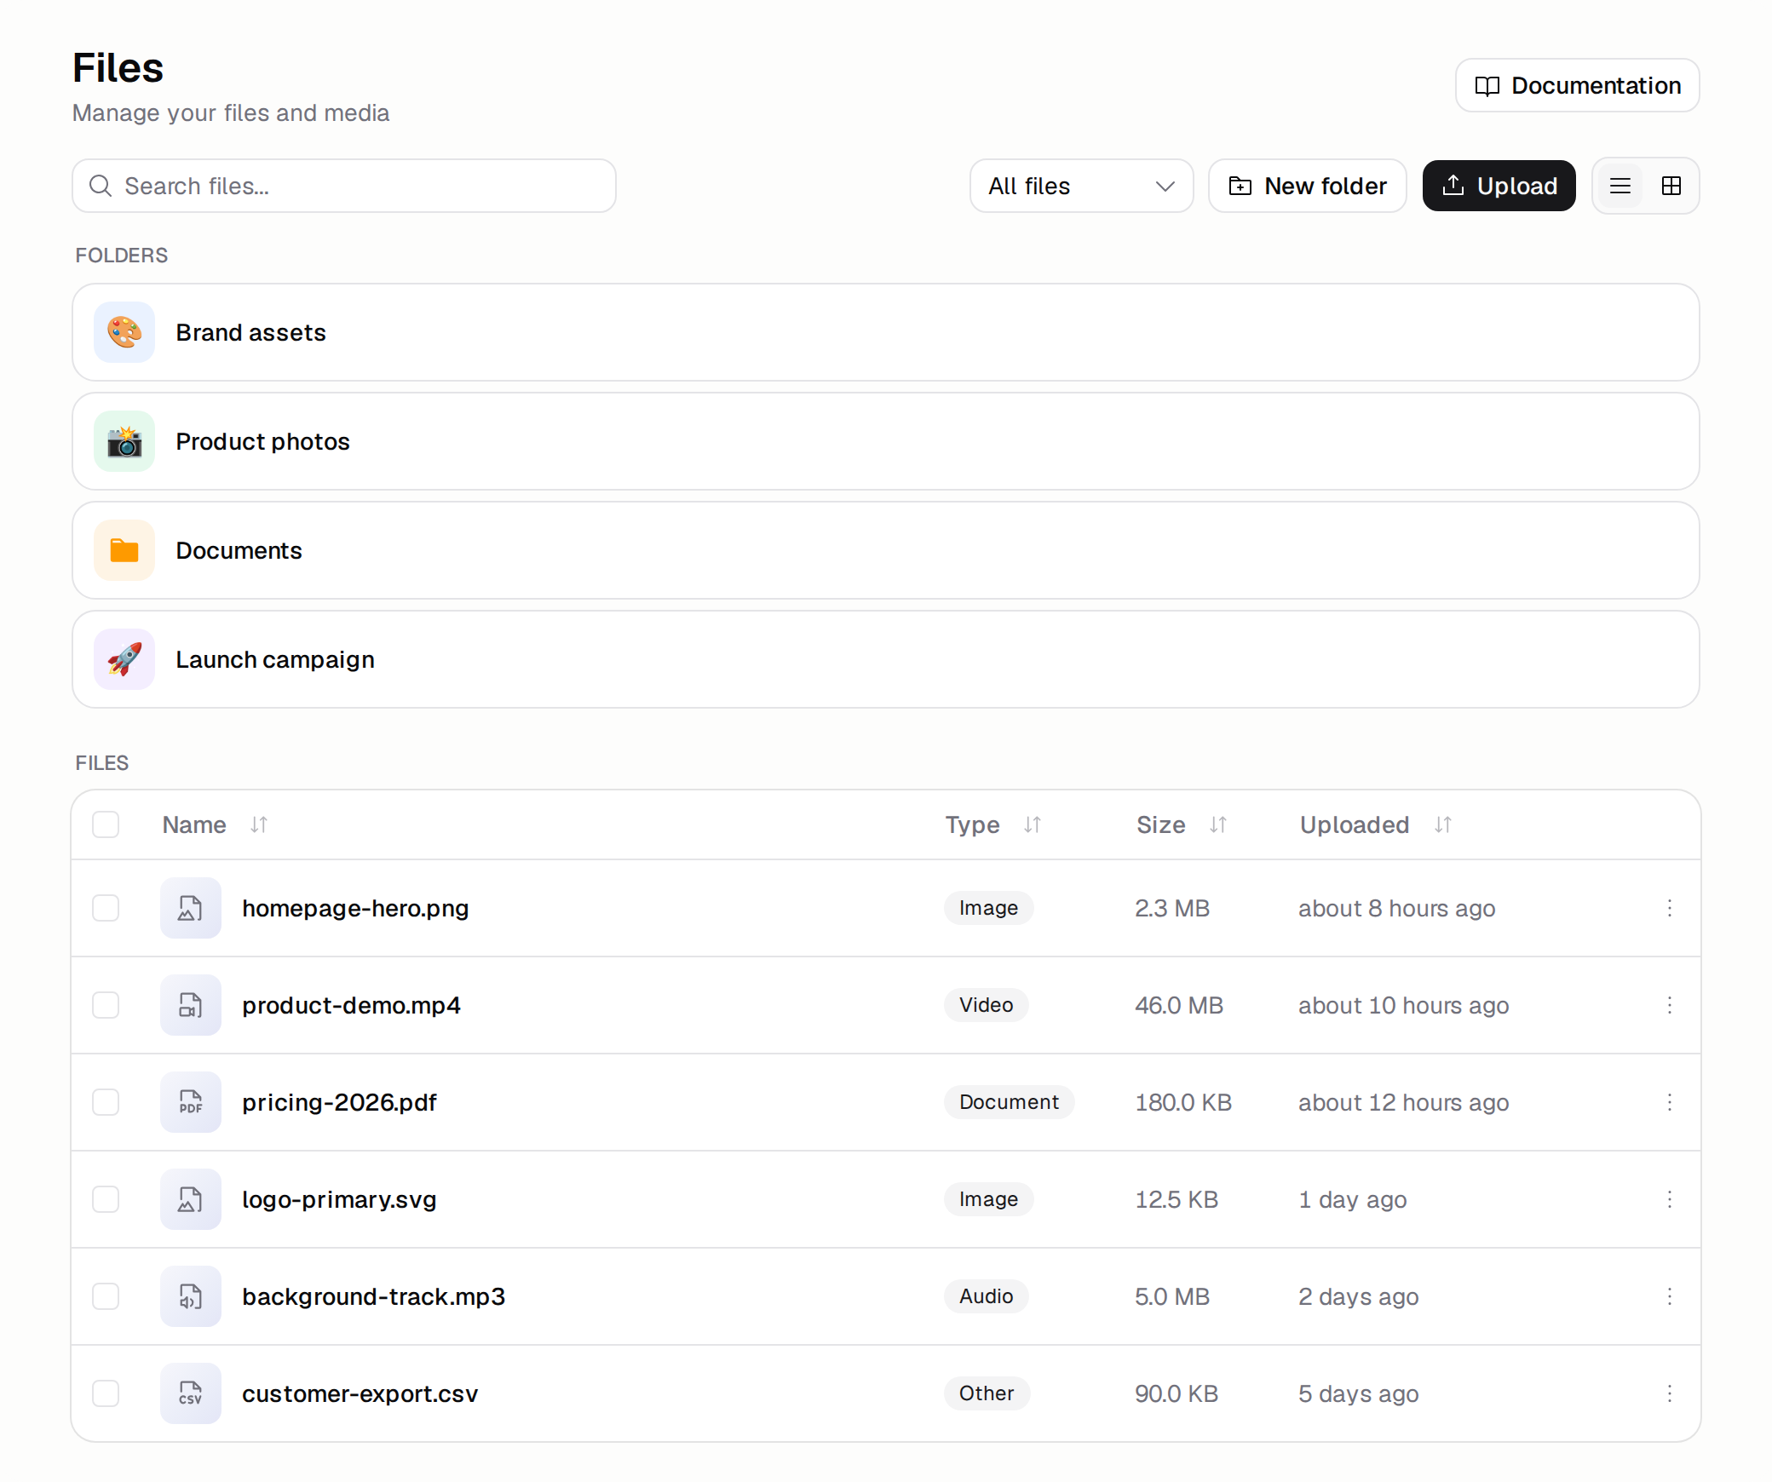Switch to grid view layout
1772x1482 pixels.
pyautogui.click(x=1671, y=186)
